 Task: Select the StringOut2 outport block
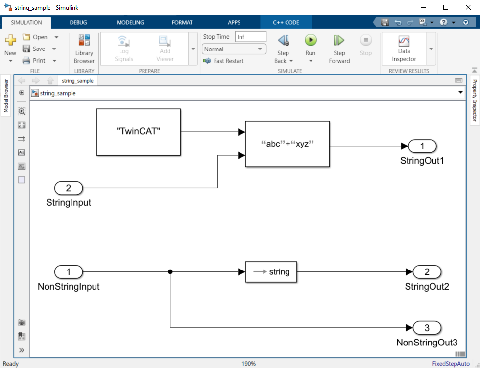(x=427, y=272)
